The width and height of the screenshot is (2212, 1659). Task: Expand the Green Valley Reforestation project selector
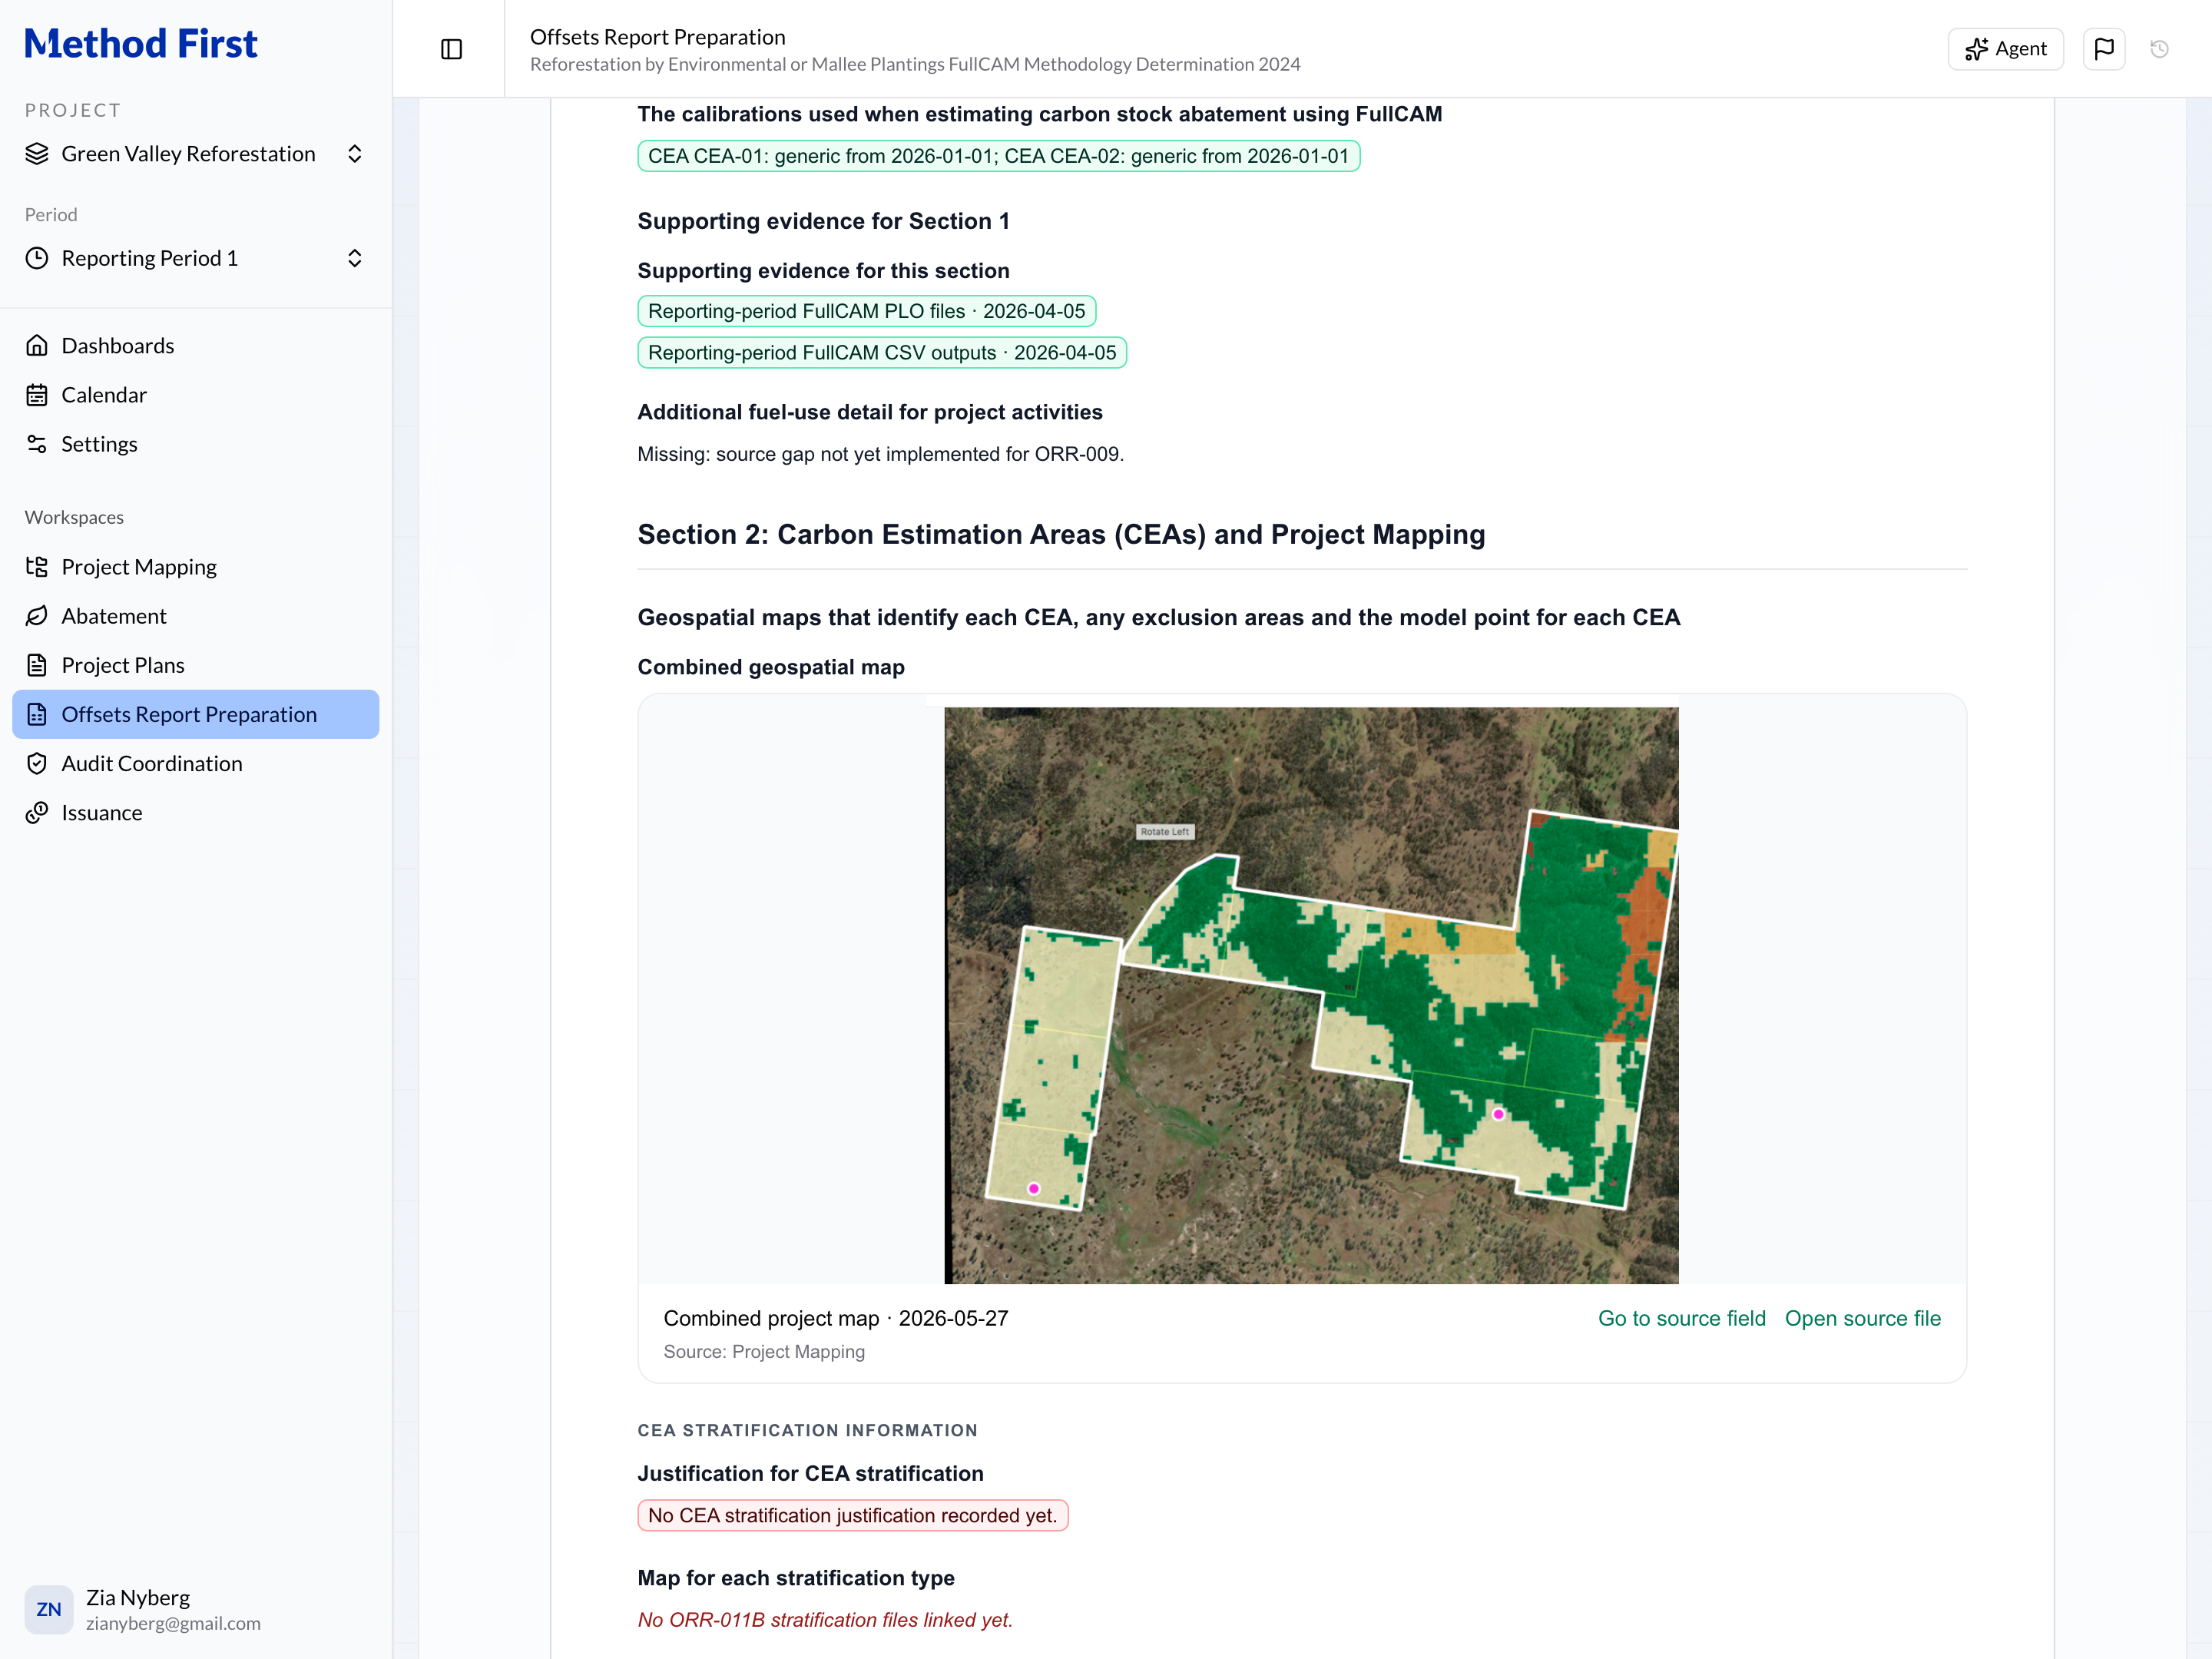click(195, 154)
